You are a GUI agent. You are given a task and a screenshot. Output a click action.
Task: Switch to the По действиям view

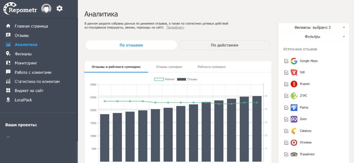224,45
